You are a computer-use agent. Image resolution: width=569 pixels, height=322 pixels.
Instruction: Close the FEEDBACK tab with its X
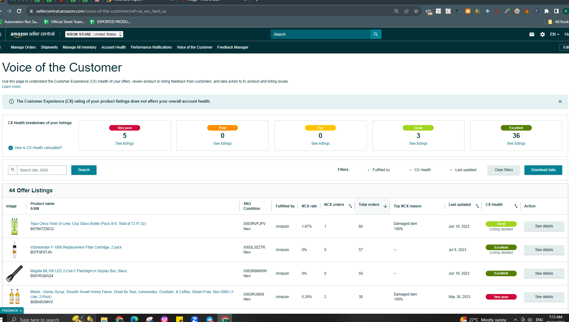(x=21, y=311)
